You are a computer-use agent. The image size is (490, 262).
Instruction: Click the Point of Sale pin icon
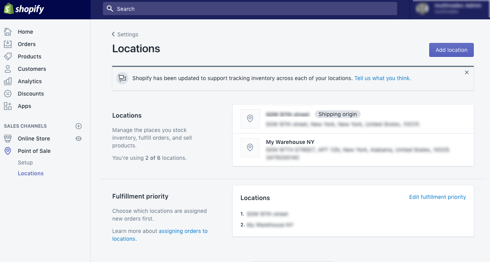pyautogui.click(x=8, y=151)
